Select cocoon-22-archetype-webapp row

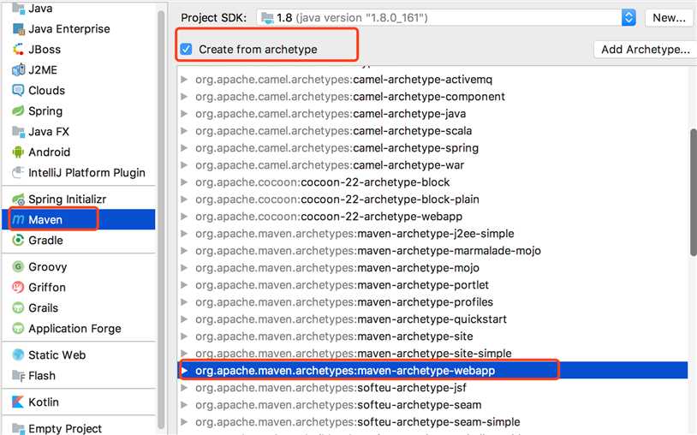(x=432, y=217)
